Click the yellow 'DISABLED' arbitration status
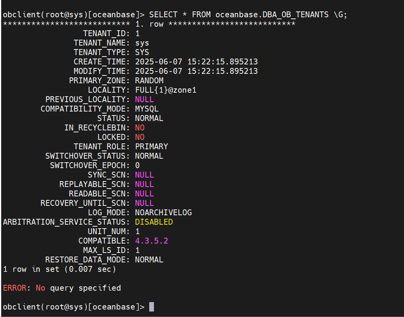 pos(154,222)
